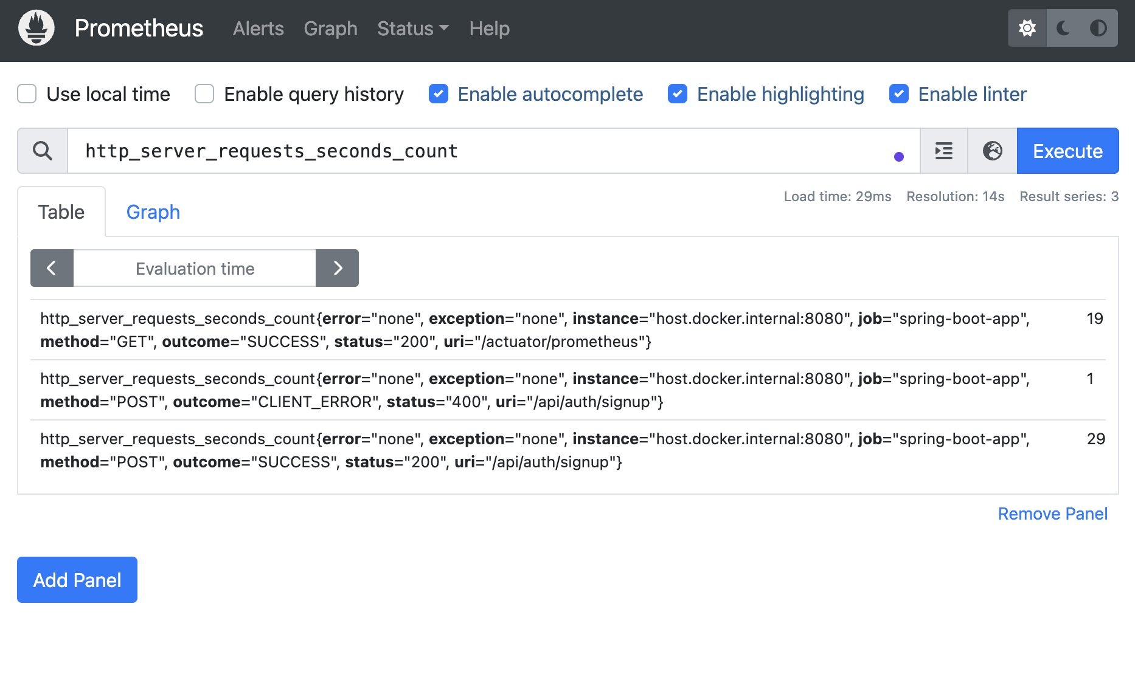
Task: Open the Graph page in navbar
Action: 331,29
